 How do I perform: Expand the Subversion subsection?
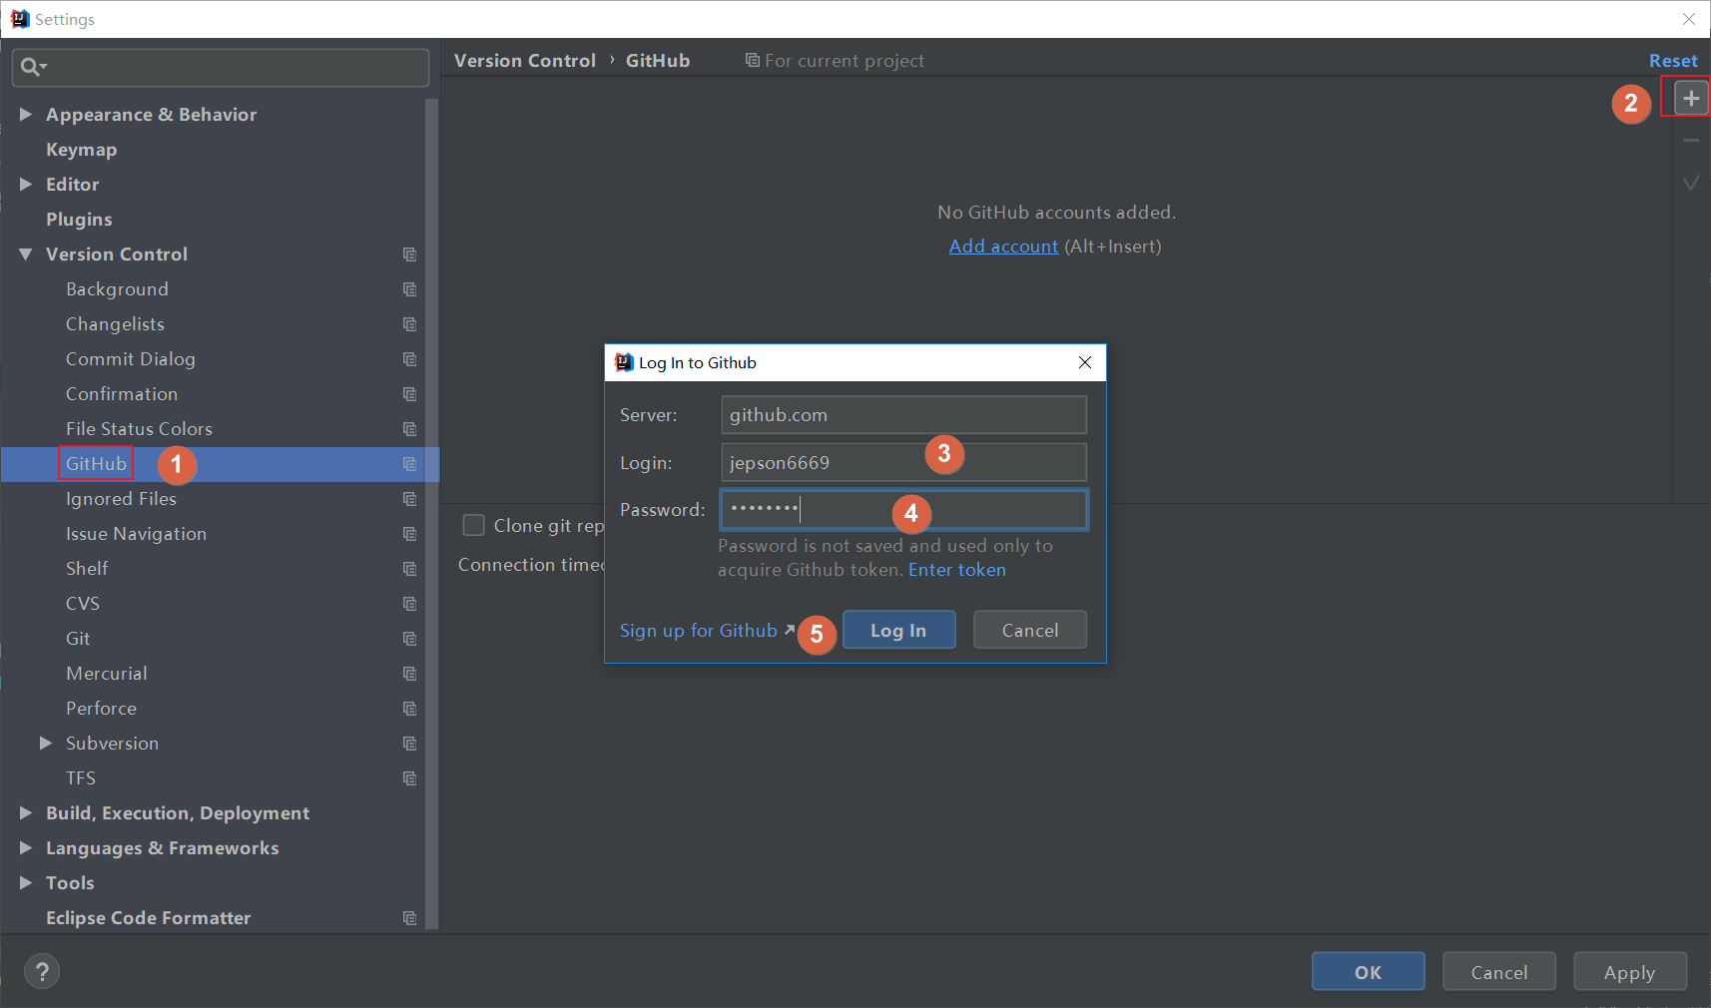tap(45, 744)
